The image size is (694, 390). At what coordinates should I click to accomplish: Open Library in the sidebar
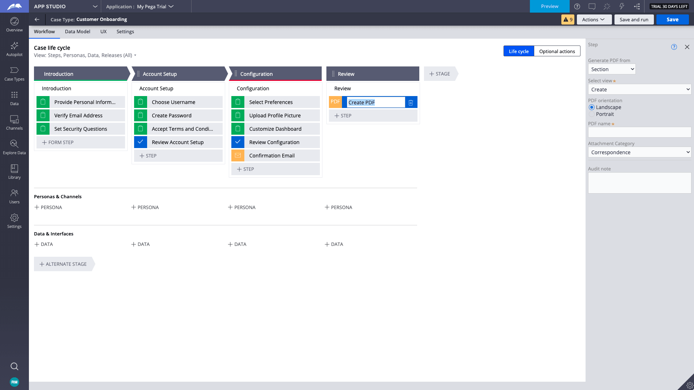point(14,172)
